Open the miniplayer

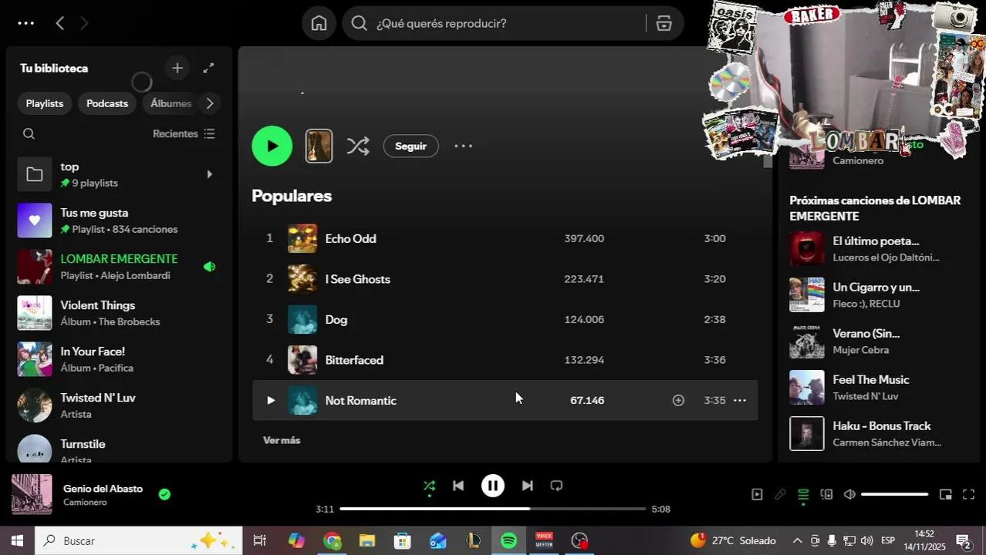945,495
